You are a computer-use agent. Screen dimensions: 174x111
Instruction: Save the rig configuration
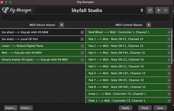coord(160,108)
